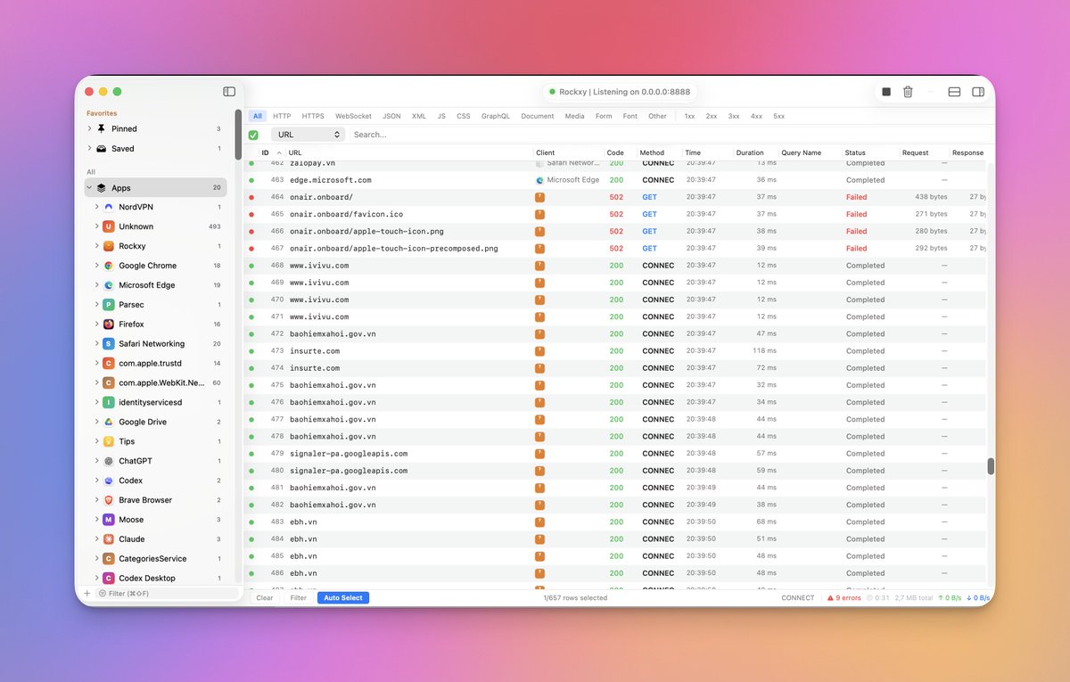Select the Claude app icon
The width and height of the screenshot is (1070, 682).
click(x=109, y=539)
